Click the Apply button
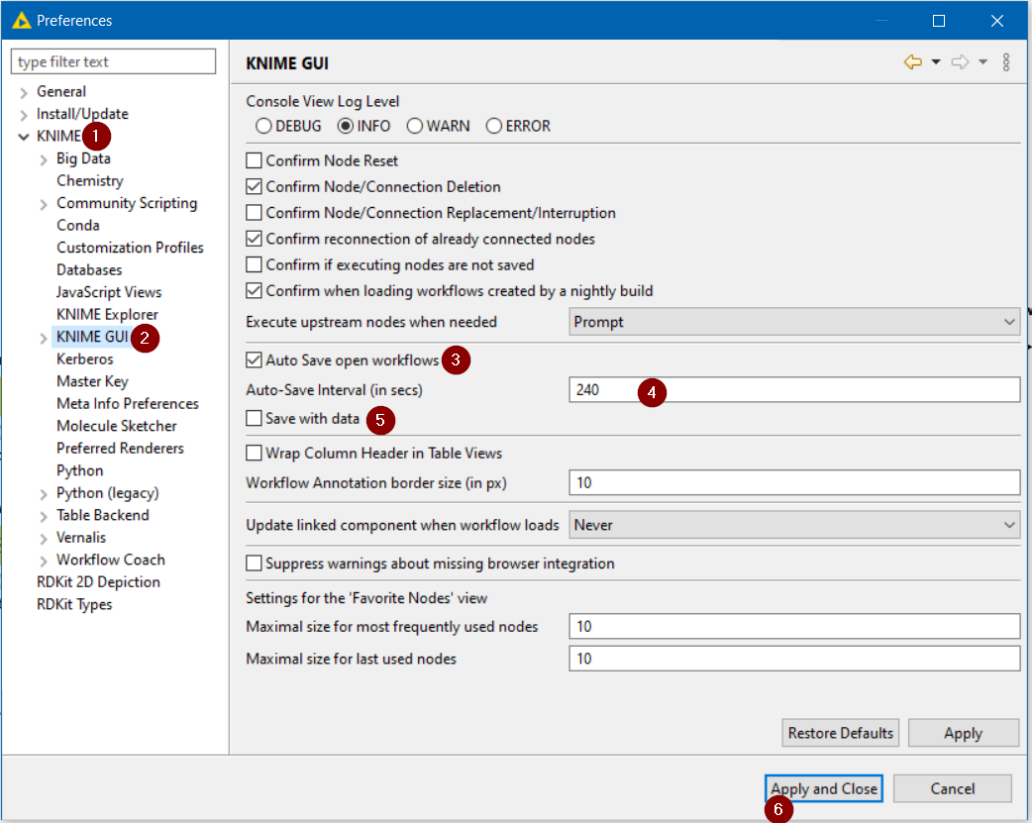Screen dimensions: 1032x823 (964, 733)
